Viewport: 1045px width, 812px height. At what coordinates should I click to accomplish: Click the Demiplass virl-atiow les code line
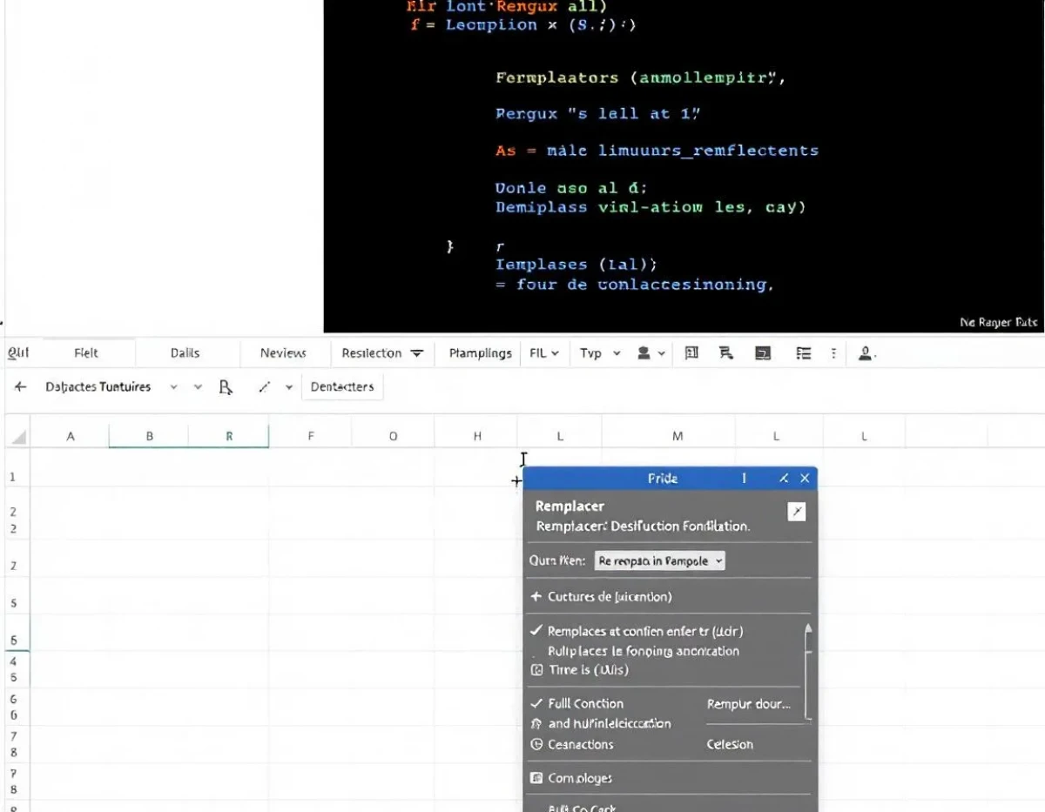point(651,208)
